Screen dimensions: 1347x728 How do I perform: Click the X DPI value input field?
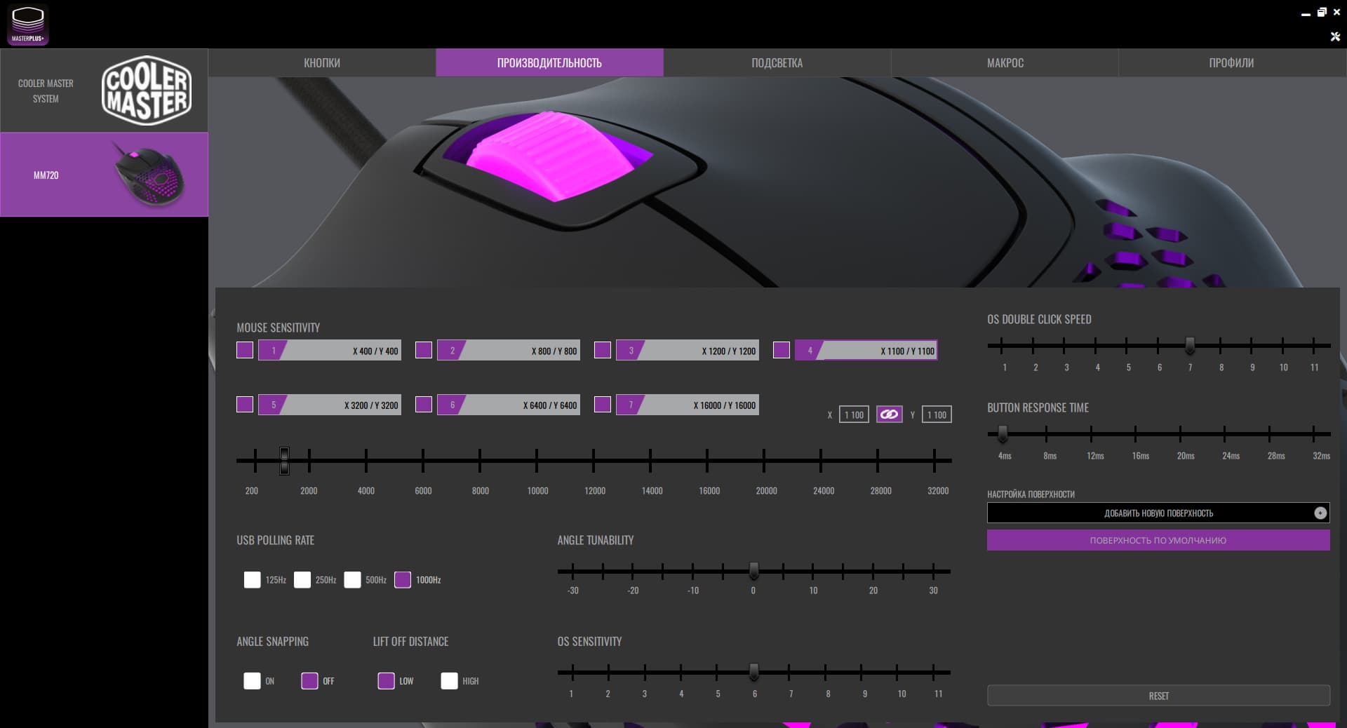[x=854, y=414]
